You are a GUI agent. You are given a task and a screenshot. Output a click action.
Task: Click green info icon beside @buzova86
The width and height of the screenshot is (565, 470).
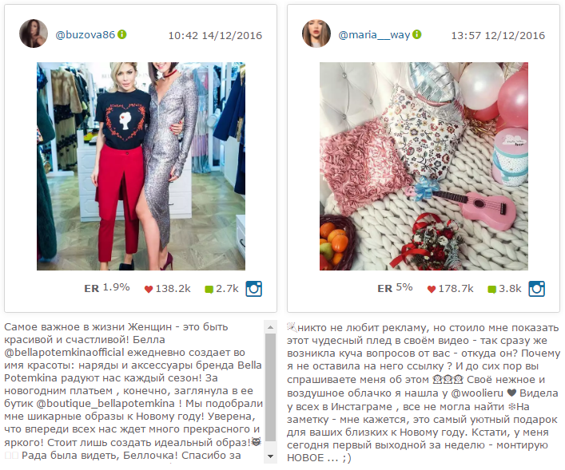(x=122, y=34)
